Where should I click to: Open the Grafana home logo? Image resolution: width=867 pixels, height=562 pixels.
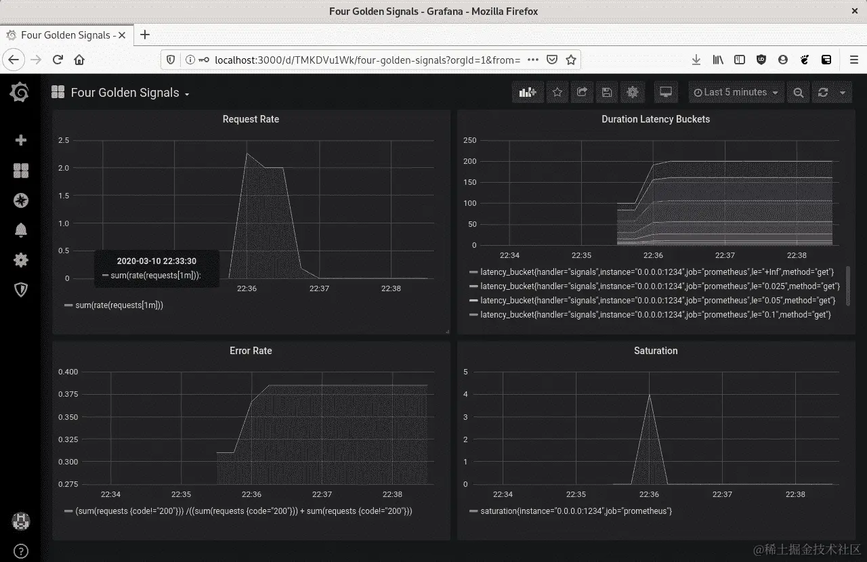(x=20, y=93)
